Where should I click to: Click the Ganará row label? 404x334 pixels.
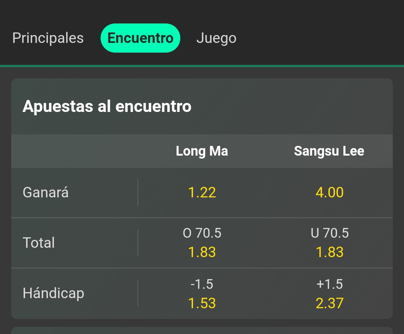click(46, 192)
